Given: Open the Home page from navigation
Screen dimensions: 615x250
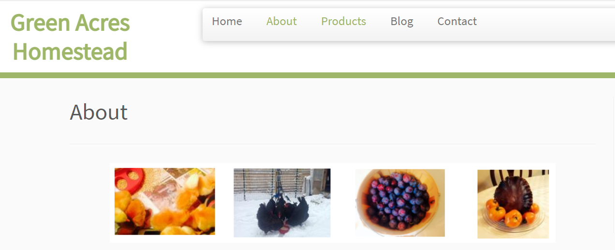Looking at the screenshot, I should (x=227, y=21).
